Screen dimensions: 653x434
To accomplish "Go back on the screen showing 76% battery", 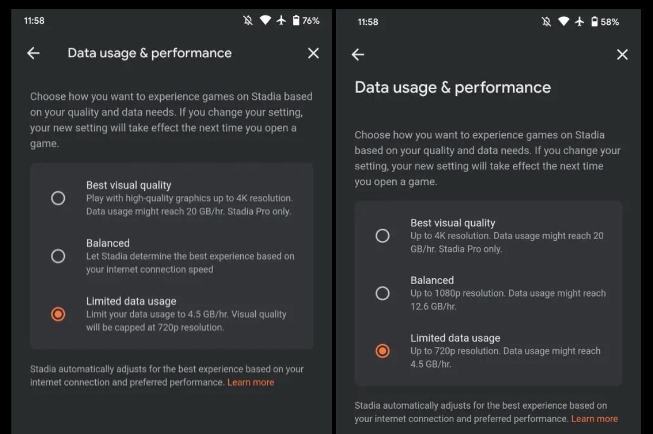I will [x=34, y=53].
